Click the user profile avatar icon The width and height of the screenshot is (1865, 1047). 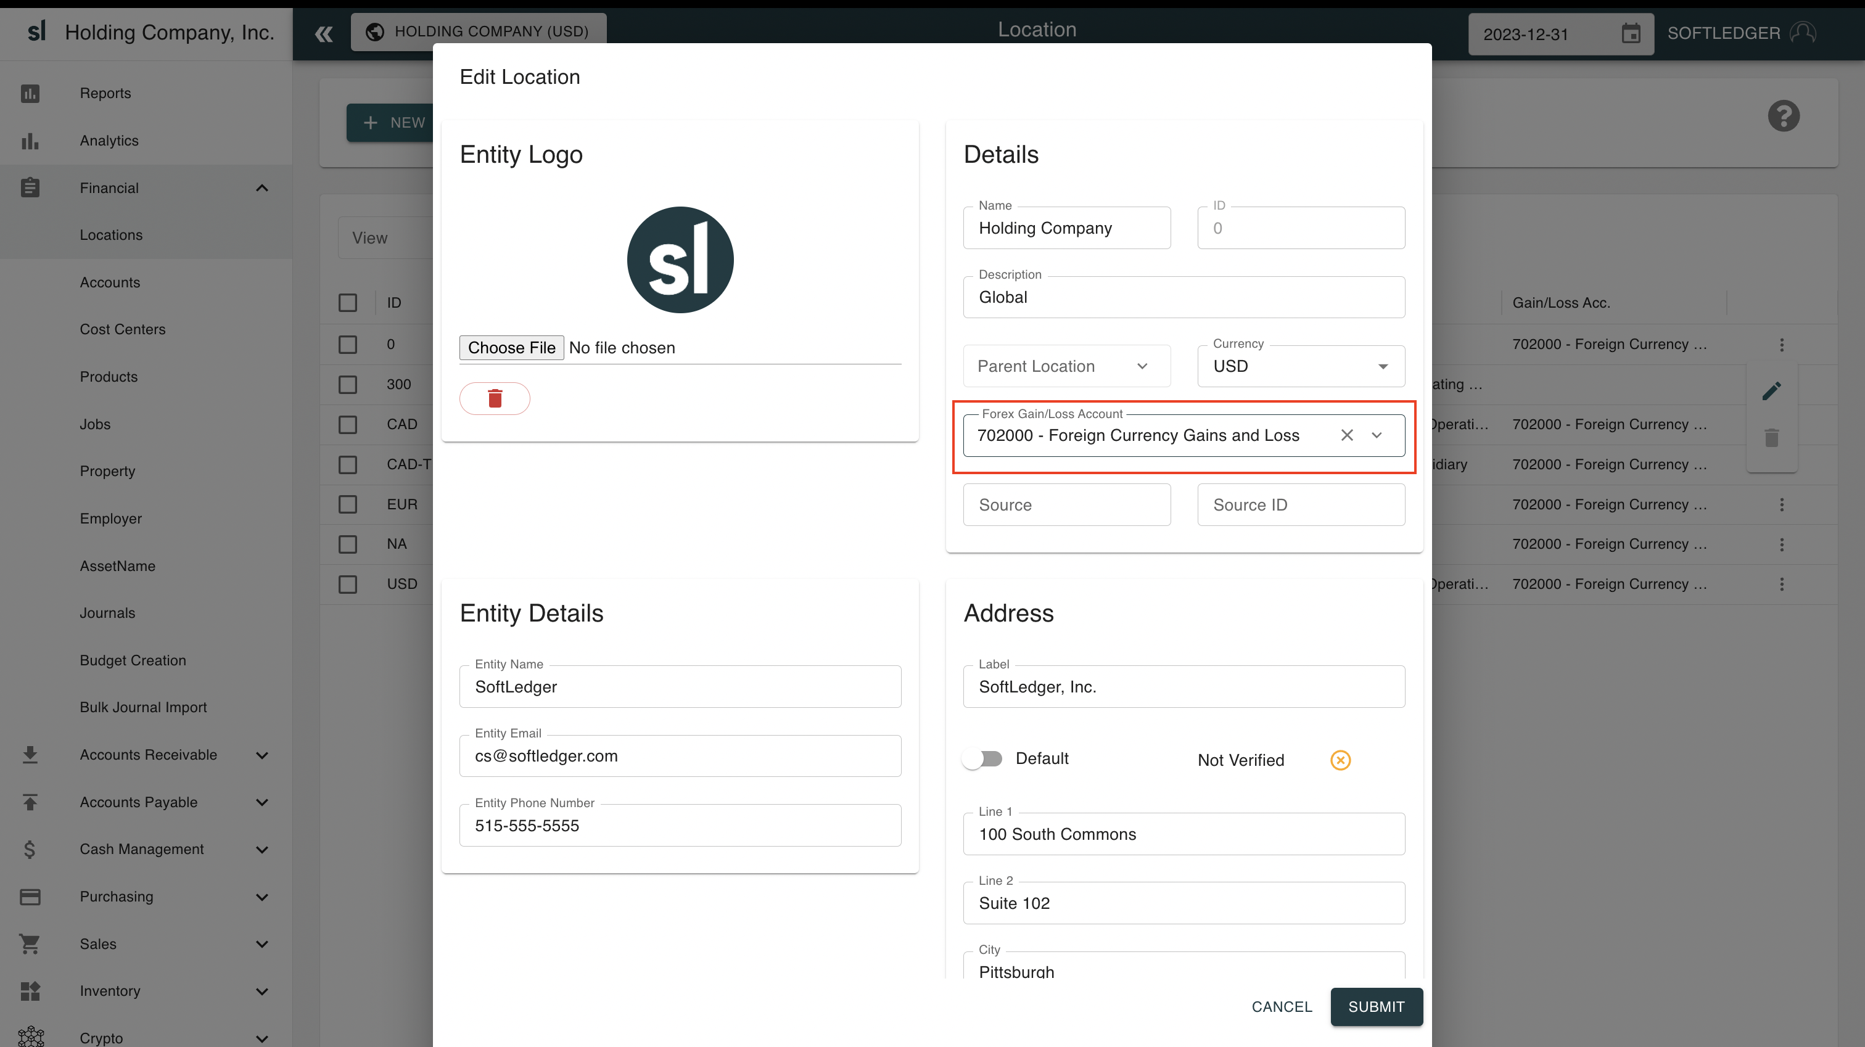[x=1802, y=33]
